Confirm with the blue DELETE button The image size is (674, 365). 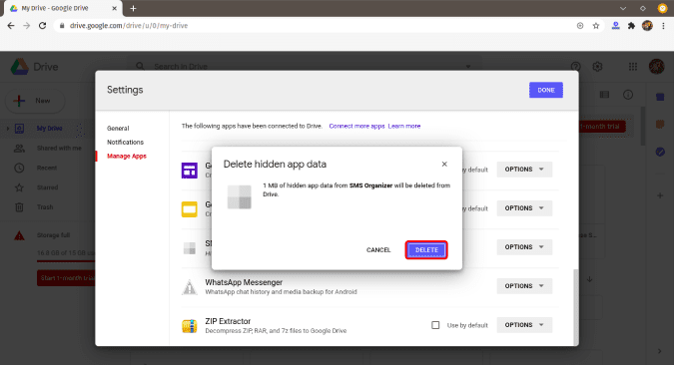pyautogui.click(x=426, y=250)
